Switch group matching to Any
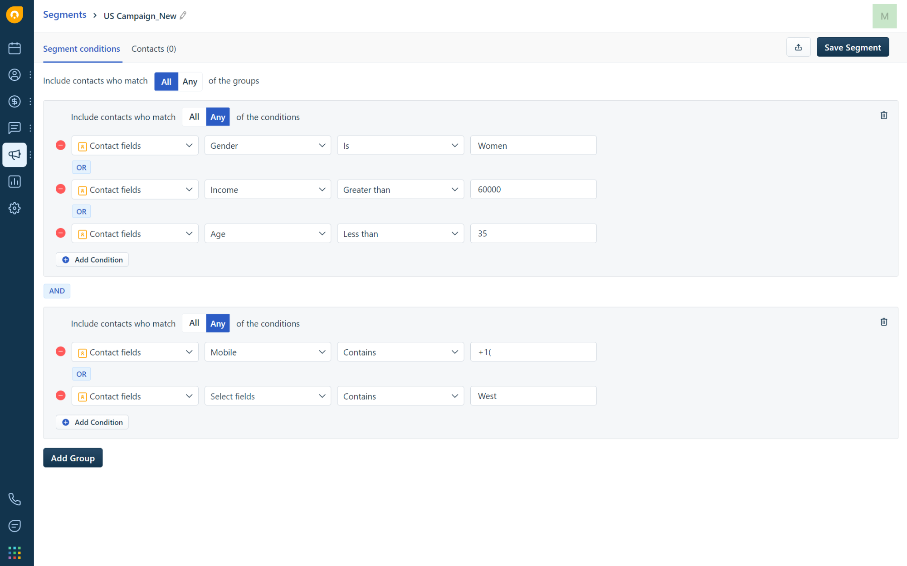The width and height of the screenshot is (907, 566). click(x=190, y=82)
